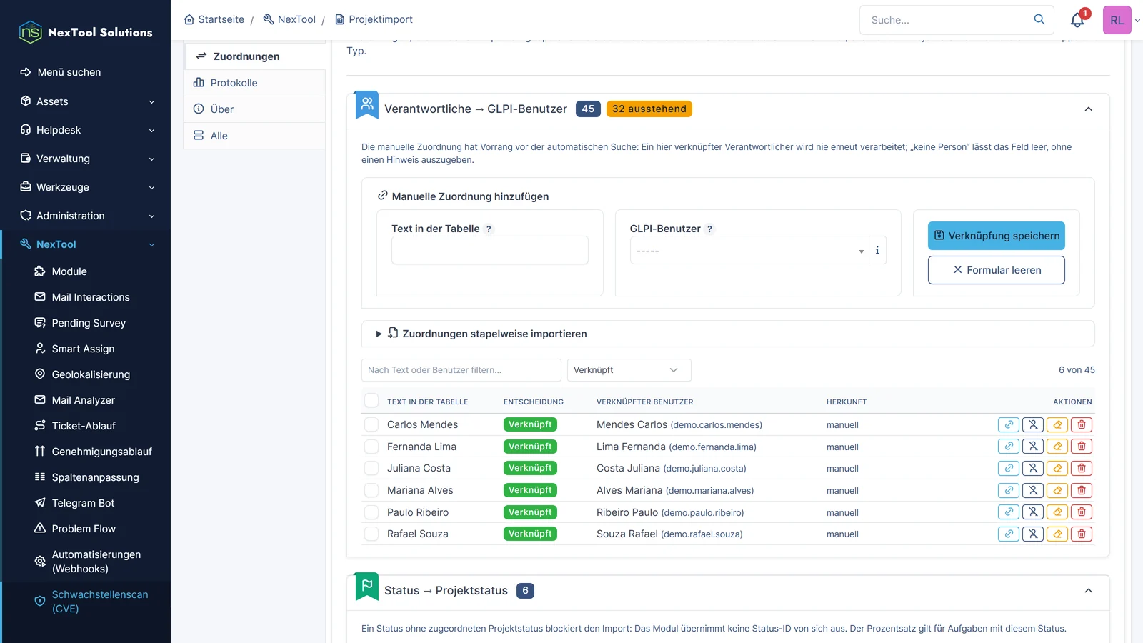
Task: Switch to the Alle tab
Action: (x=254, y=136)
